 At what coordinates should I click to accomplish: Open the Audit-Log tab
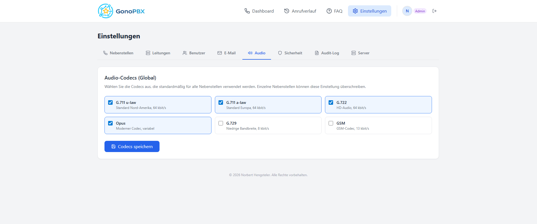[327, 53]
